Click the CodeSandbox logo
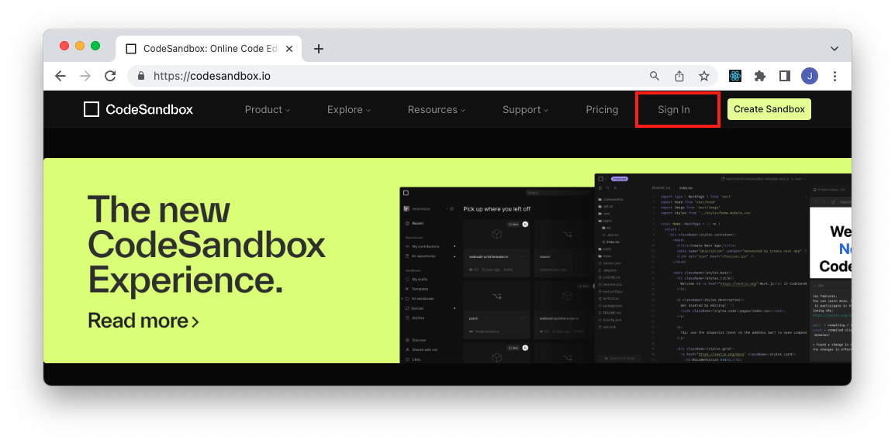 click(138, 109)
